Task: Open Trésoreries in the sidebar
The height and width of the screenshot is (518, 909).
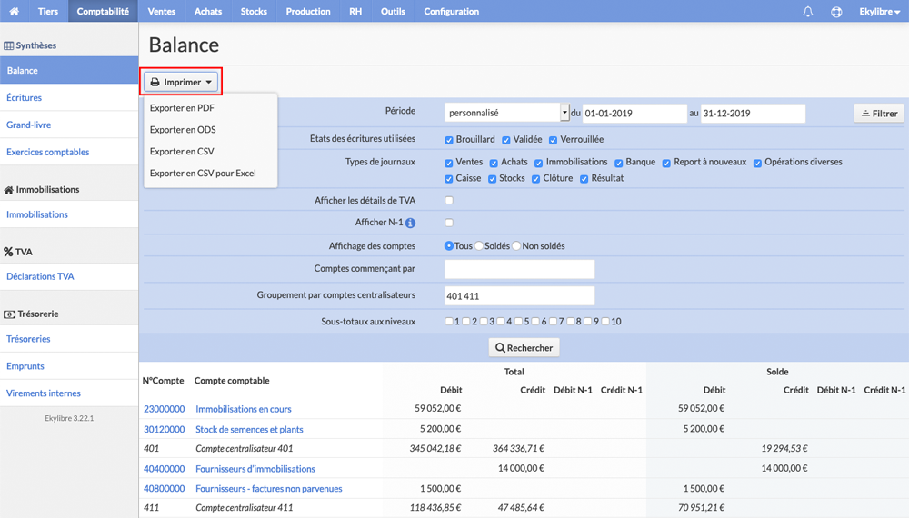Action: [x=69, y=339]
